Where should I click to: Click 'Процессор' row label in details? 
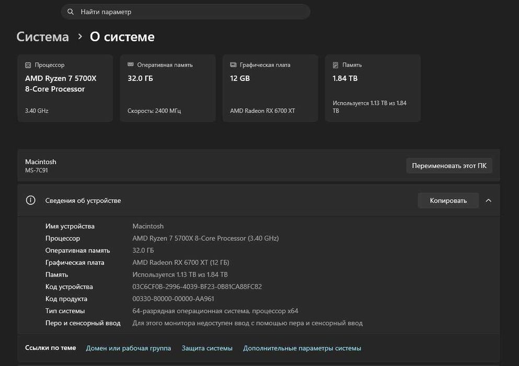pos(63,238)
